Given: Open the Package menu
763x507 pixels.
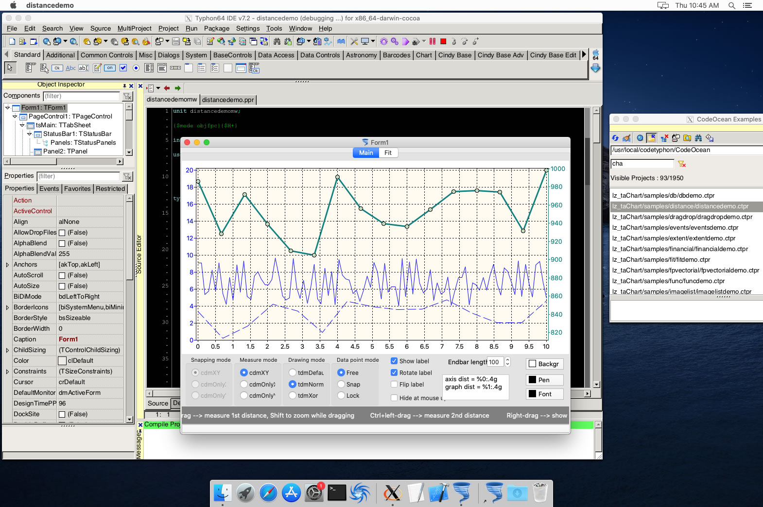Looking at the screenshot, I should click(x=217, y=29).
